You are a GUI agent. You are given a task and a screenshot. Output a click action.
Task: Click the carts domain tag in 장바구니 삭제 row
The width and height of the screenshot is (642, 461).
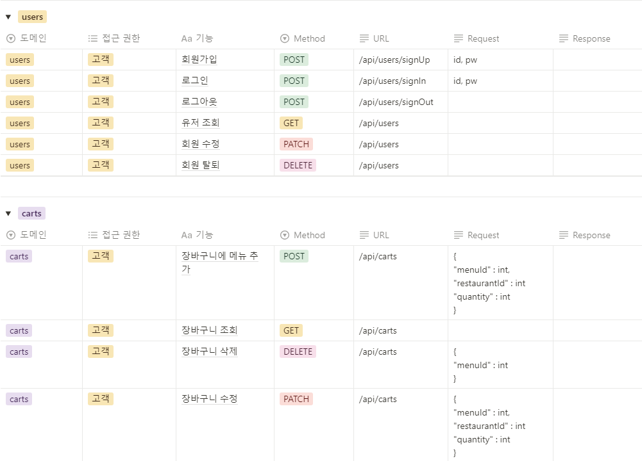coord(19,352)
